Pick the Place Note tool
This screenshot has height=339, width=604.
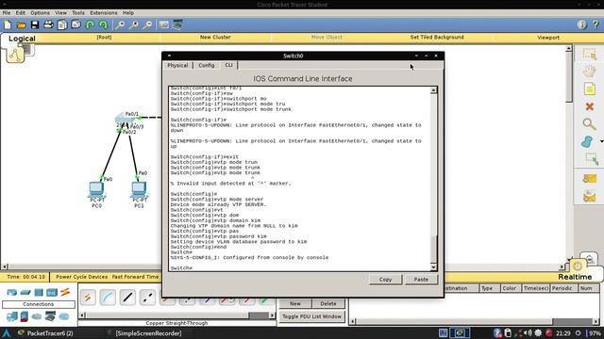[589, 89]
